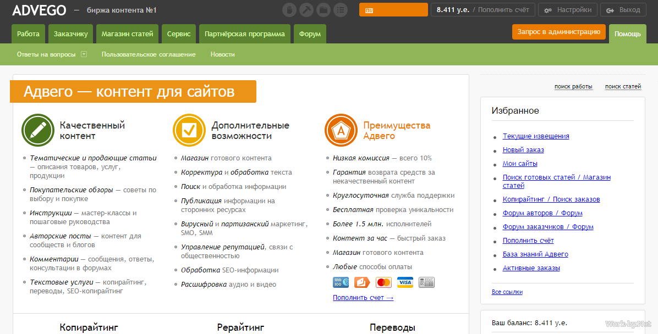Click the orange pentagon icon for Преимущества Адвего
Image resolution: width=658 pixels, height=334 pixels.
pos(341,130)
